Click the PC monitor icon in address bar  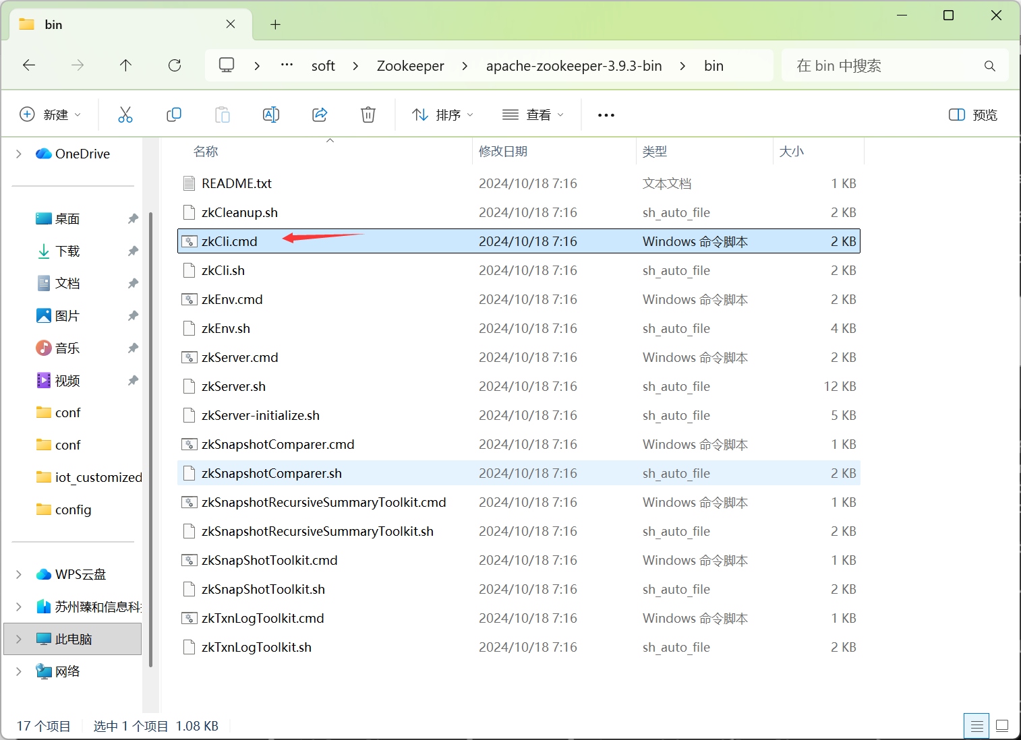[227, 65]
